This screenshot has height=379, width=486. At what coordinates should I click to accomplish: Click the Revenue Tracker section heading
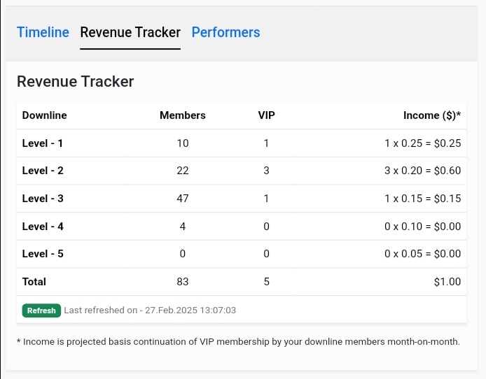pyautogui.click(x=75, y=81)
